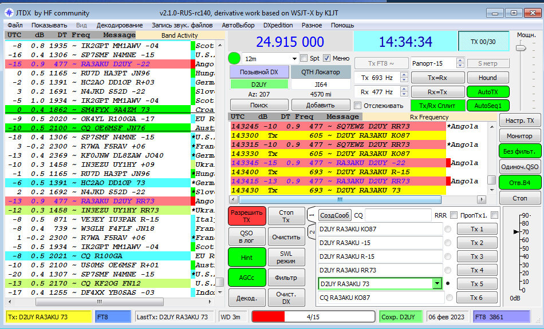The image size is (544, 329).
Task: Tick the ПропТх1. checkbox
Action: (494, 215)
